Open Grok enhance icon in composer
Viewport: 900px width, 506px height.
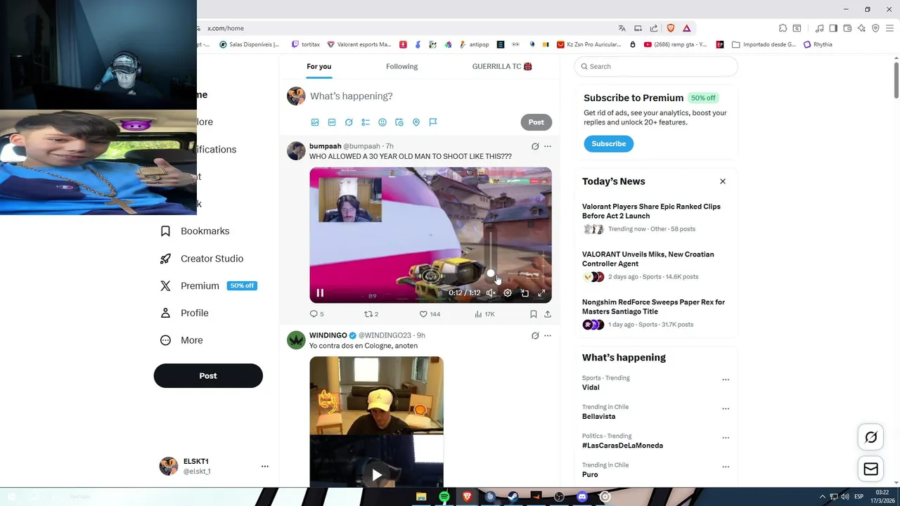click(349, 122)
